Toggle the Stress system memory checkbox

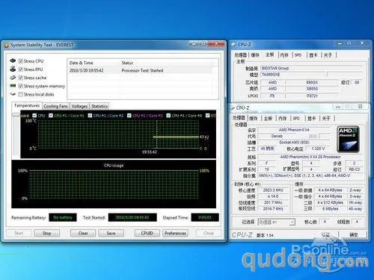click(x=21, y=86)
